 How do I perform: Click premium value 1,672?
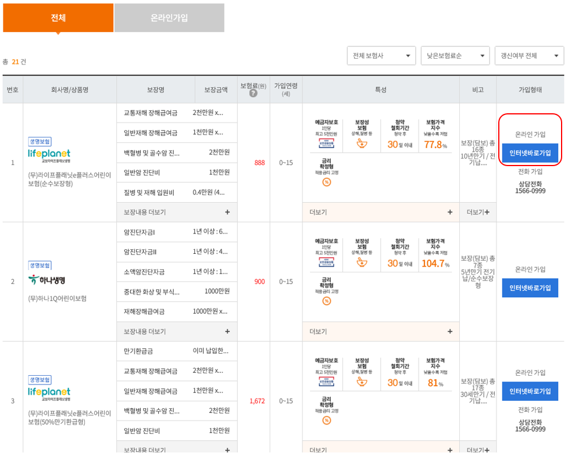[257, 401]
